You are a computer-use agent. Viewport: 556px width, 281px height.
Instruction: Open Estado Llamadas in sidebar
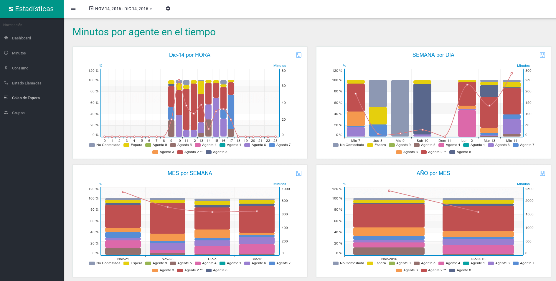click(32, 83)
